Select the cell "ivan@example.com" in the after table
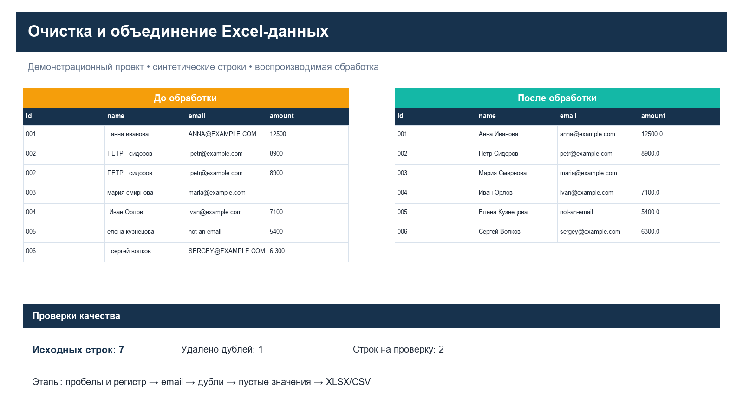743x418 pixels. (x=598, y=194)
